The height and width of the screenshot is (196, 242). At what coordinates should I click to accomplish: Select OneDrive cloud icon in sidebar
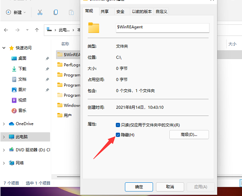12,124
